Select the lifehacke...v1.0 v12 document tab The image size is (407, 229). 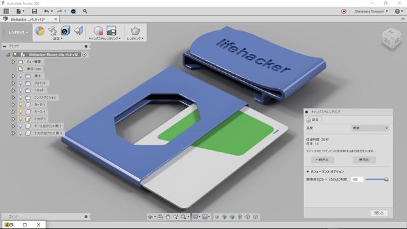28,20
